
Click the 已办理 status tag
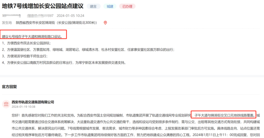pyautogui.click(x=126, y=6)
